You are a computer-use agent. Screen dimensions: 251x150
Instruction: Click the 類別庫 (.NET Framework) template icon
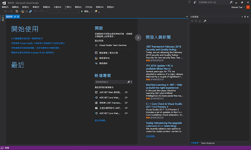pyautogui.click(x=96, y=103)
